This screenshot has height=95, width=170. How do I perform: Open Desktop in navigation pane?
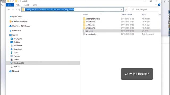[x=16, y=42]
